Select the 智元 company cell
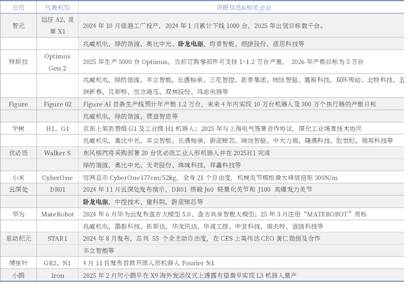Screen dimensions: 409x294 [x=18, y=26]
